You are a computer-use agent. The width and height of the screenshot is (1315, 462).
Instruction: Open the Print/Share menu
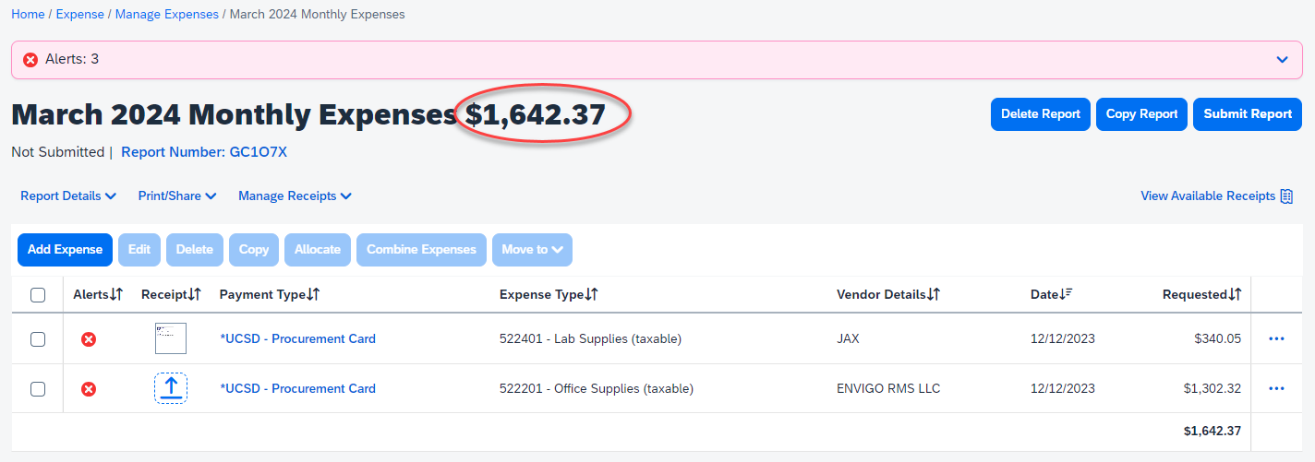click(x=176, y=196)
